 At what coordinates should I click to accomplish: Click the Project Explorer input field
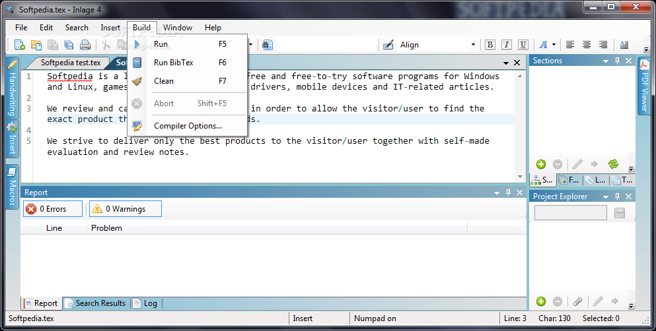click(x=570, y=212)
